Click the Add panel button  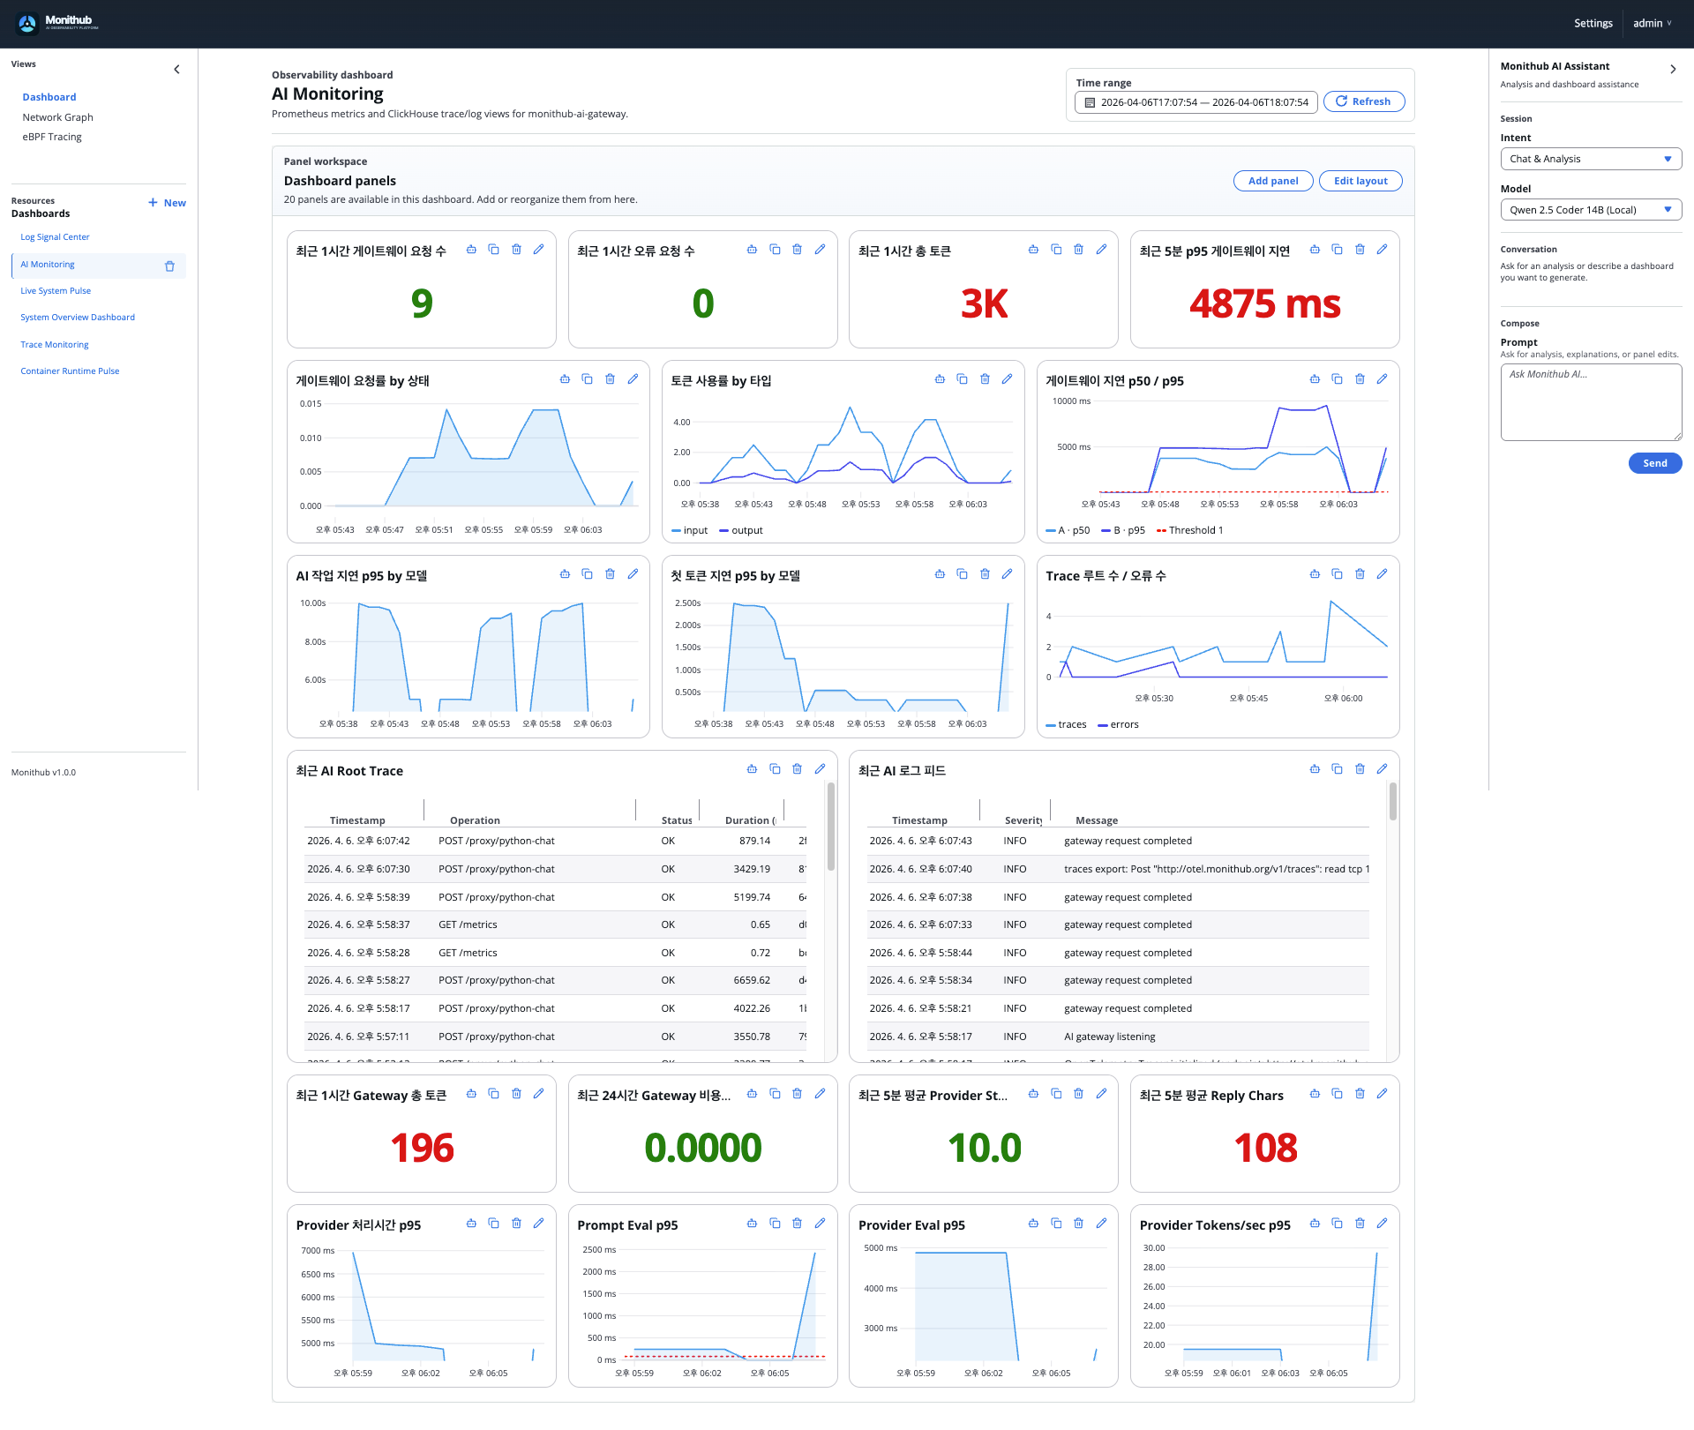point(1273,180)
